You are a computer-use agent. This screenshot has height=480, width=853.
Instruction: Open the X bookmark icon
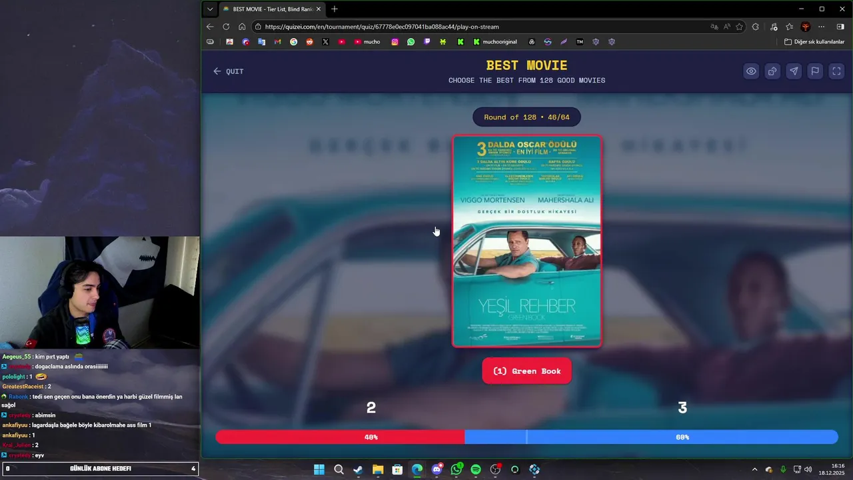(325, 41)
